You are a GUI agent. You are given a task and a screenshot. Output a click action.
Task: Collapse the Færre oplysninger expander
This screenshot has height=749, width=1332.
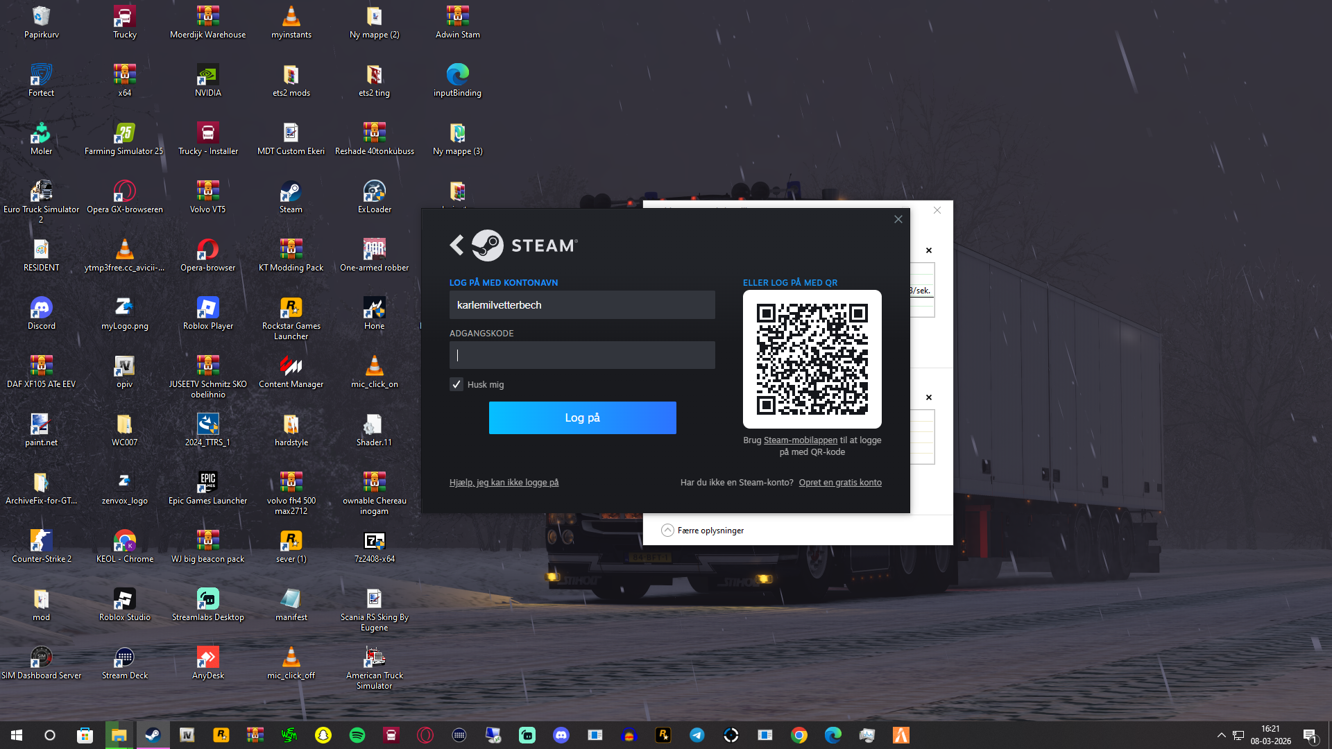[667, 531]
